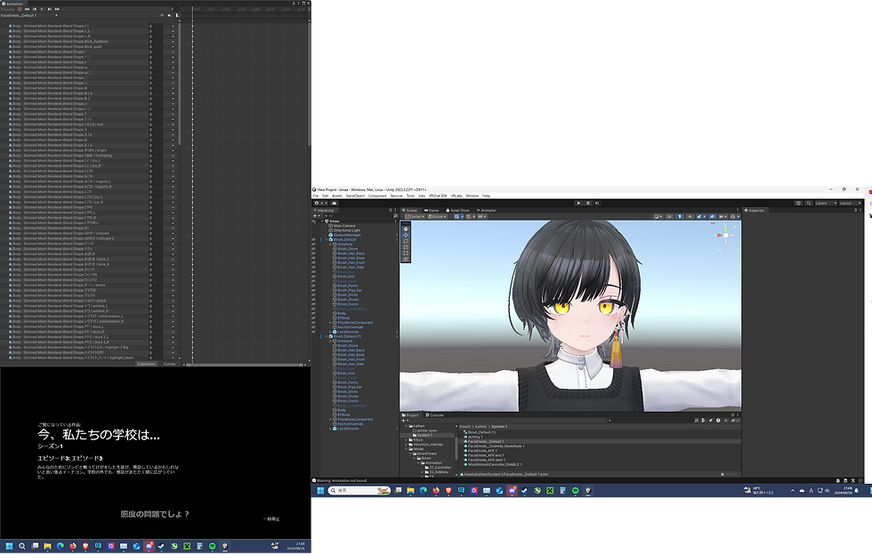872x555 pixels.
Task: Collapse the binaa scene in Hierarchy
Action: [322, 221]
